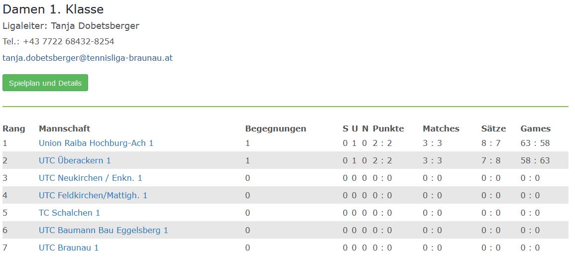The height and width of the screenshot is (261, 575).
Task: Click the Spielplan und Details button
Action: [45, 83]
